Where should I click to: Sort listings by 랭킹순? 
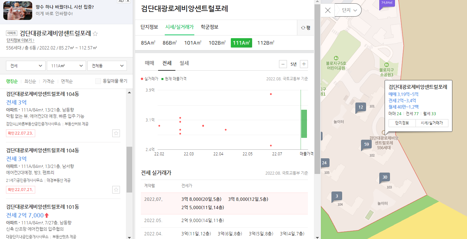click(x=12, y=81)
